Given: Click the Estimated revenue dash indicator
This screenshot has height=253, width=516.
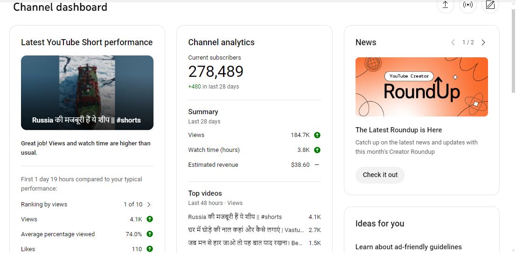Looking at the screenshot, I should click(x=317, y=165).
